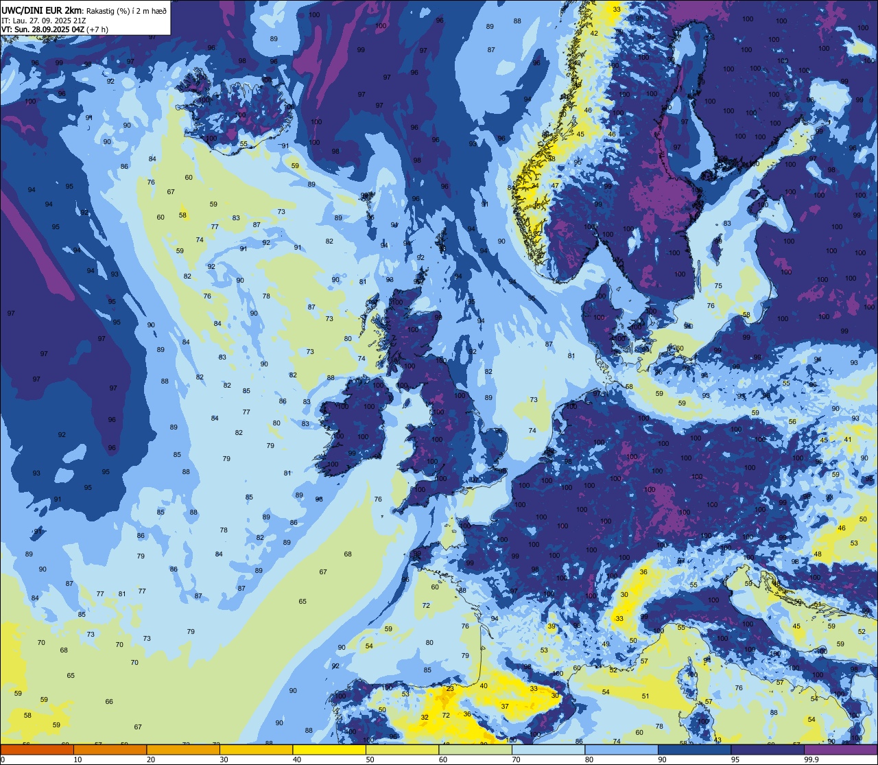The height and width of the screenshot is (765, 878).
Task: Select the 80–90% medium blue legend swatch
Action: (621, 749)
